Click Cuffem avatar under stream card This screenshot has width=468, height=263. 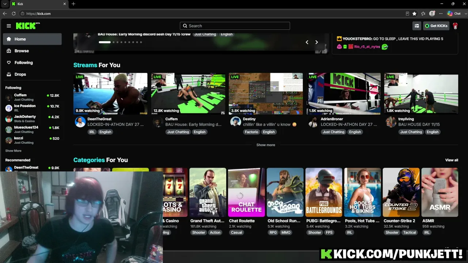158,122
